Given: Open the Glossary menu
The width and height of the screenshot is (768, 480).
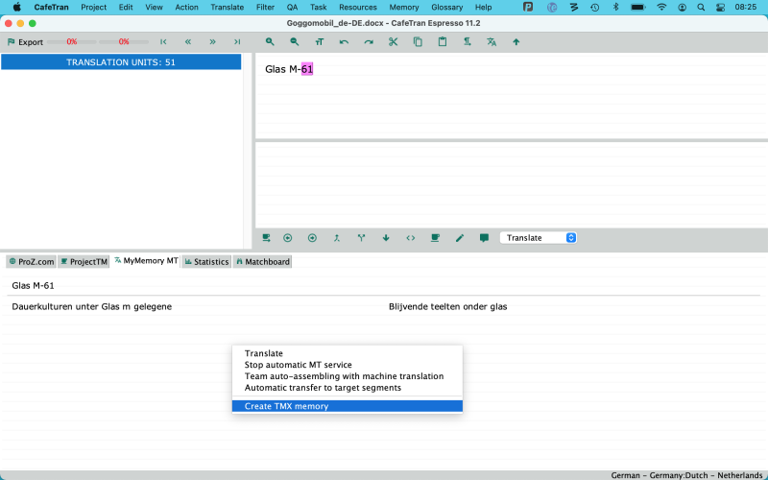Looking at the screenshot, I should click(x=446, y=8).
